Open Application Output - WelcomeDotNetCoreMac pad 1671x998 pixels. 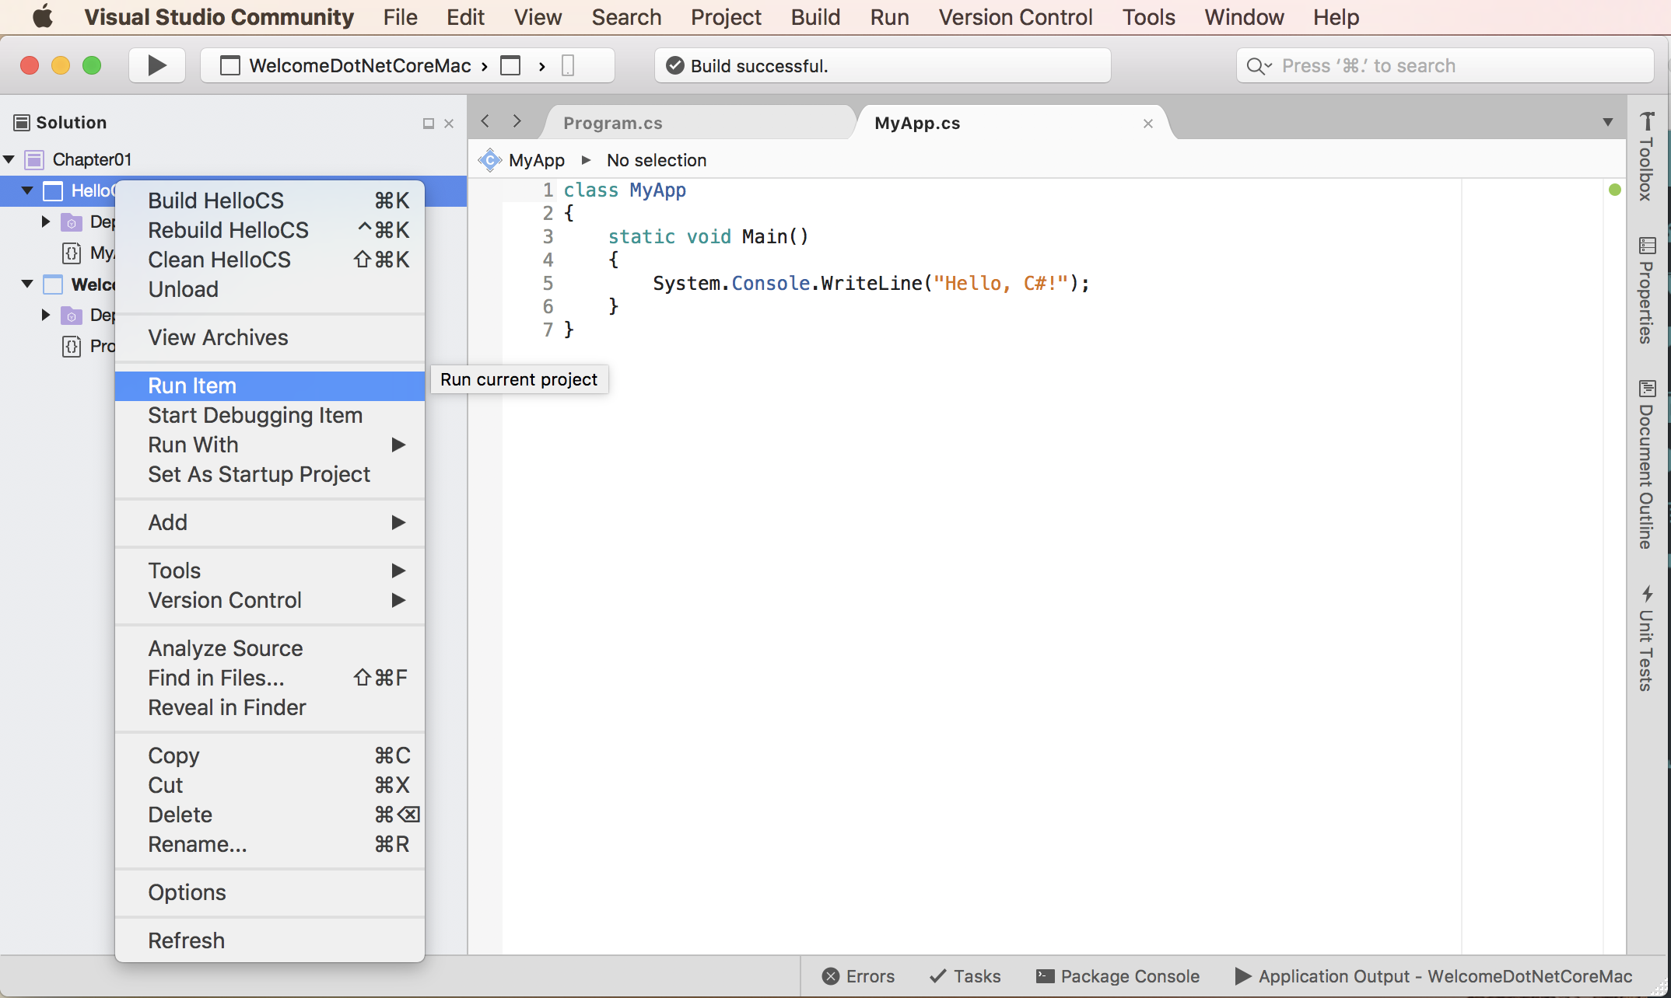1434,976
